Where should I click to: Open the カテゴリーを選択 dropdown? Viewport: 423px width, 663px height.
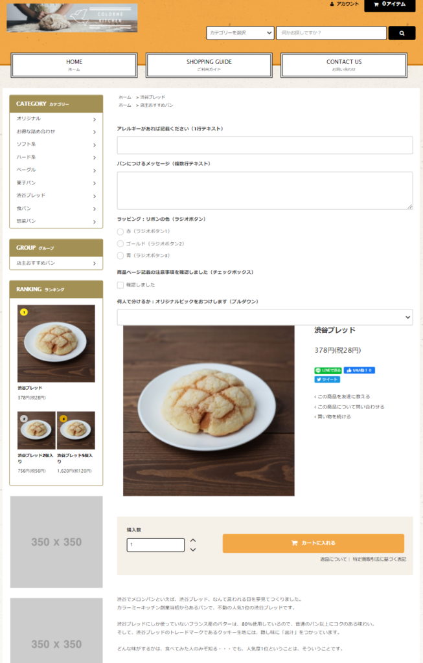click(x=240, y=33)
